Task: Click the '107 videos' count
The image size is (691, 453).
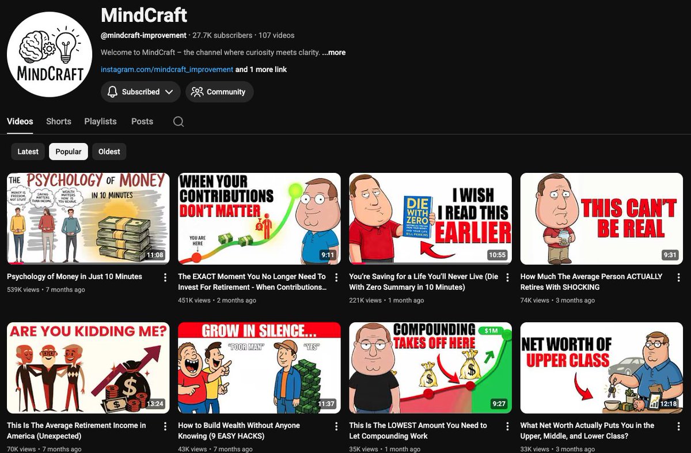Action: (x=276, y=36)
